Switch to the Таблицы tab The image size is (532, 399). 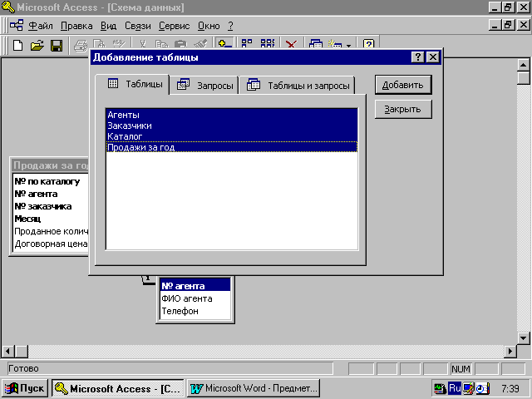pos(132,84)
